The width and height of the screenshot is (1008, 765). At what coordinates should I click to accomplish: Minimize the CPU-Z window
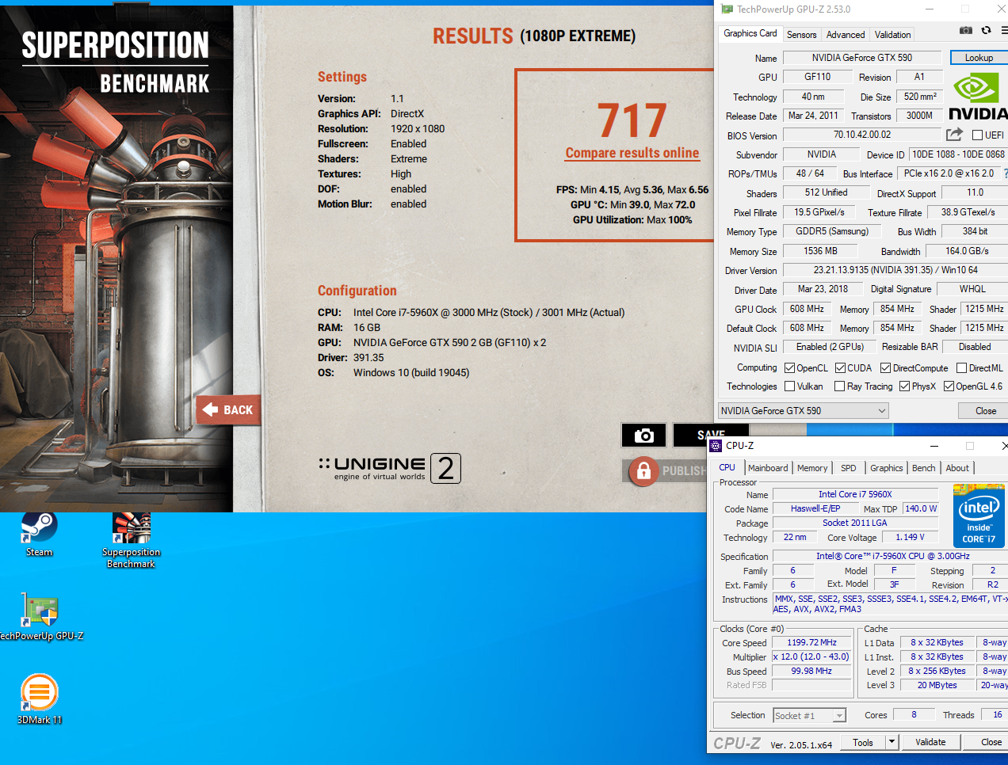pyautogui.click(x=934, y=446)
